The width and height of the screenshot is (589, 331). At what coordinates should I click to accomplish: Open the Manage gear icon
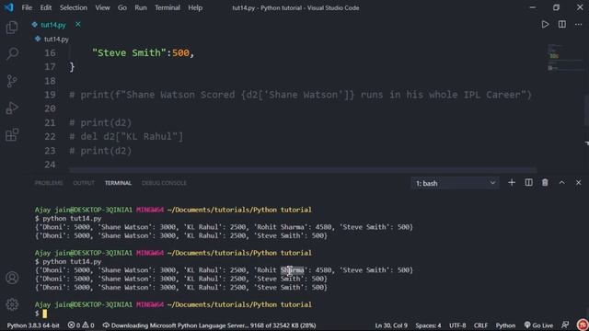coord(12,304)
